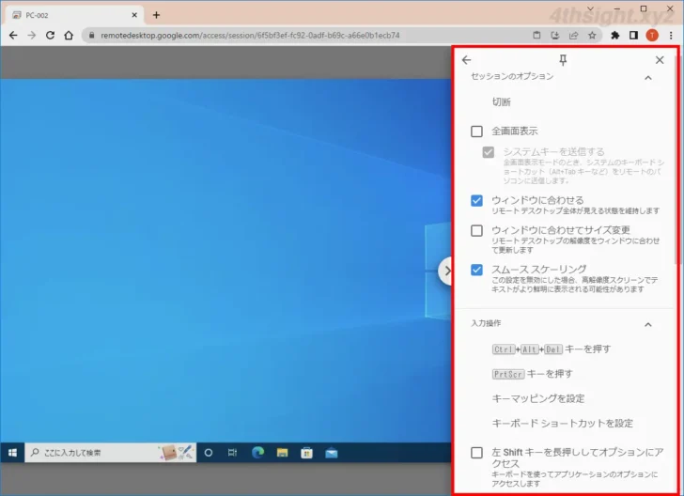The height and width of the screenshot is (496, 684).
Task: Disable スムーススケーリング checkbox
Action: (476, 270)
